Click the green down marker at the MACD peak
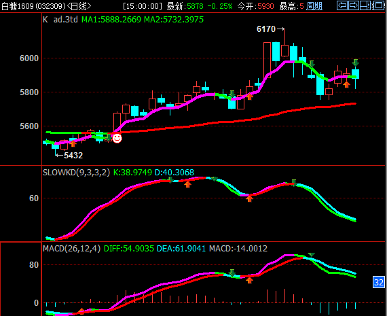Image resolution: width=387 pixels, height=316 pixels. [x=311, y=255]
